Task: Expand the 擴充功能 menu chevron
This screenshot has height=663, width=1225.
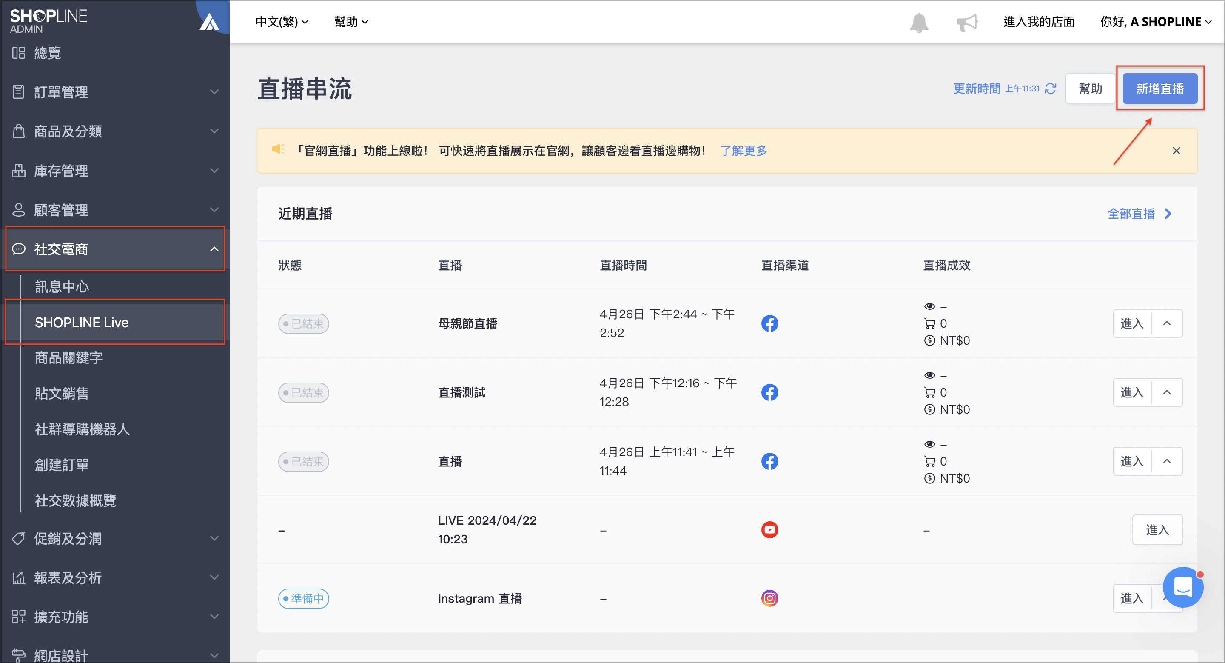Action: 214,617
